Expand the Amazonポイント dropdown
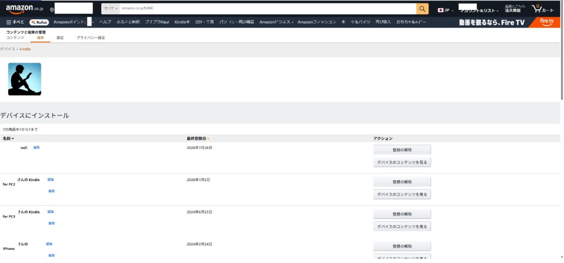 (x=74, y=23)
